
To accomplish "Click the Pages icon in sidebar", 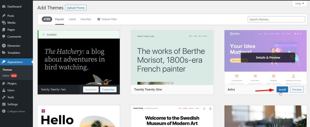I will coord(4,30).
